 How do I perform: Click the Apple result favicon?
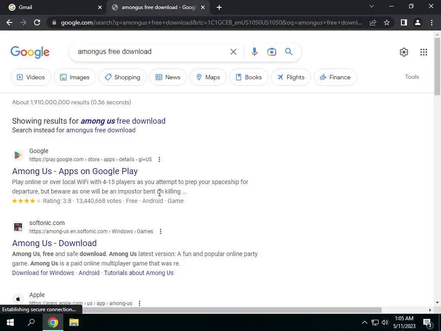click(18, 299)
